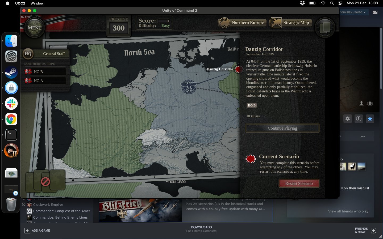Click the German eagle emblem on the map
Image resolution: width=383 pixels, height=239 pixels.
(x=189, y=87)
